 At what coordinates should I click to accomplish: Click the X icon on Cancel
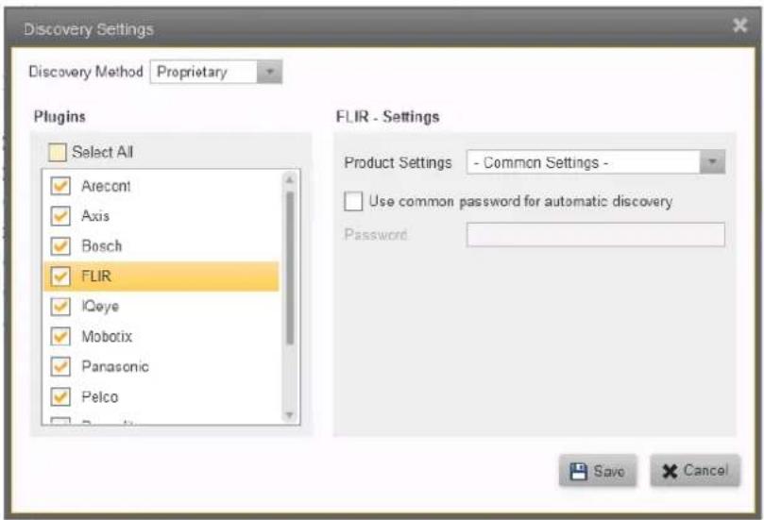tap(670, 471)
